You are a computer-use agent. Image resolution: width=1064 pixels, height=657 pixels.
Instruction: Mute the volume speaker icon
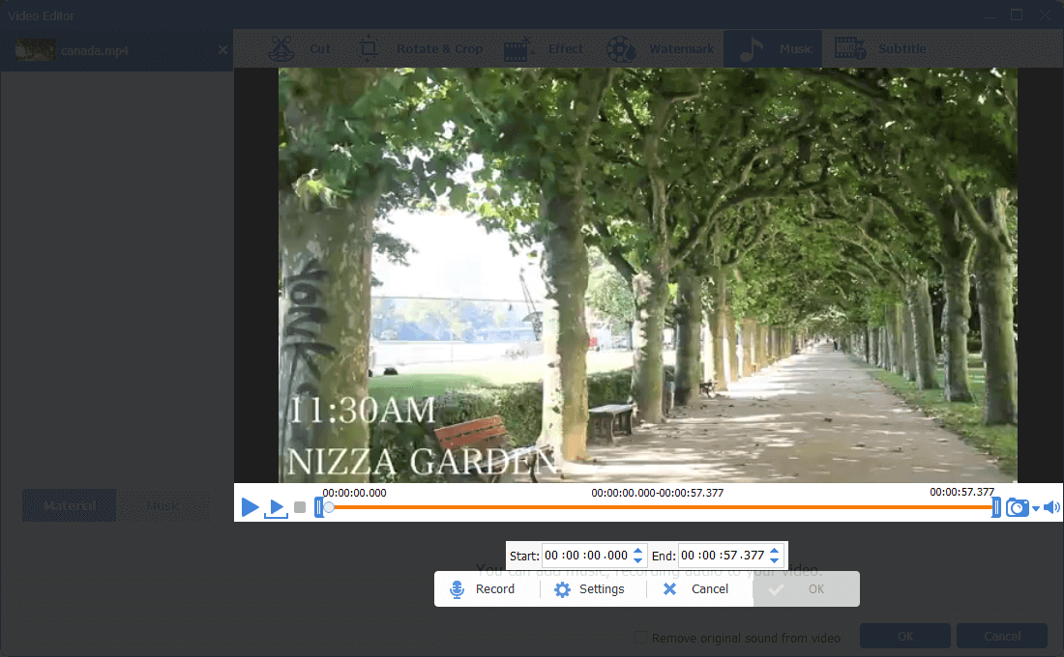click(1051, 507)
